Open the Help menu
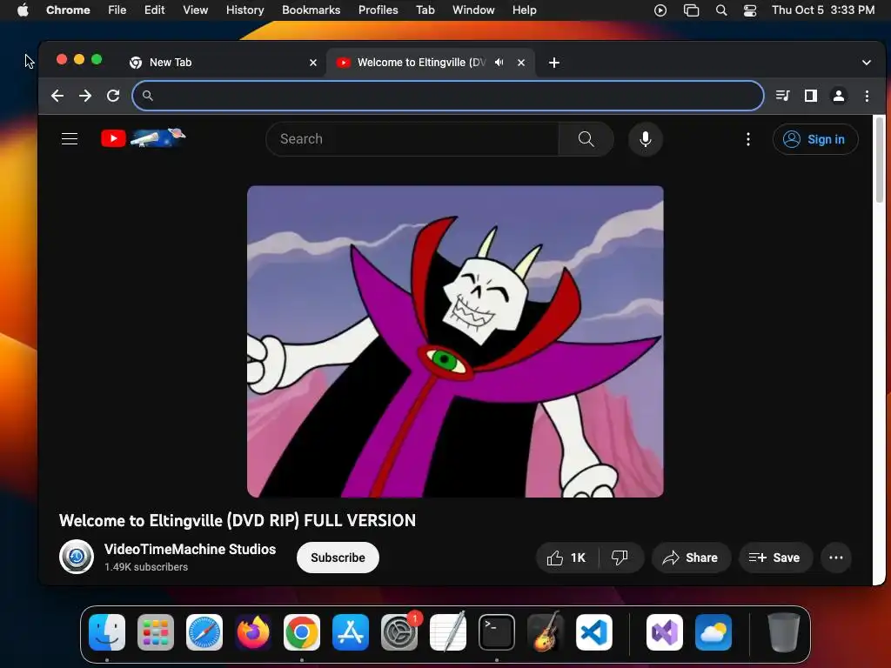 (524, 10)
